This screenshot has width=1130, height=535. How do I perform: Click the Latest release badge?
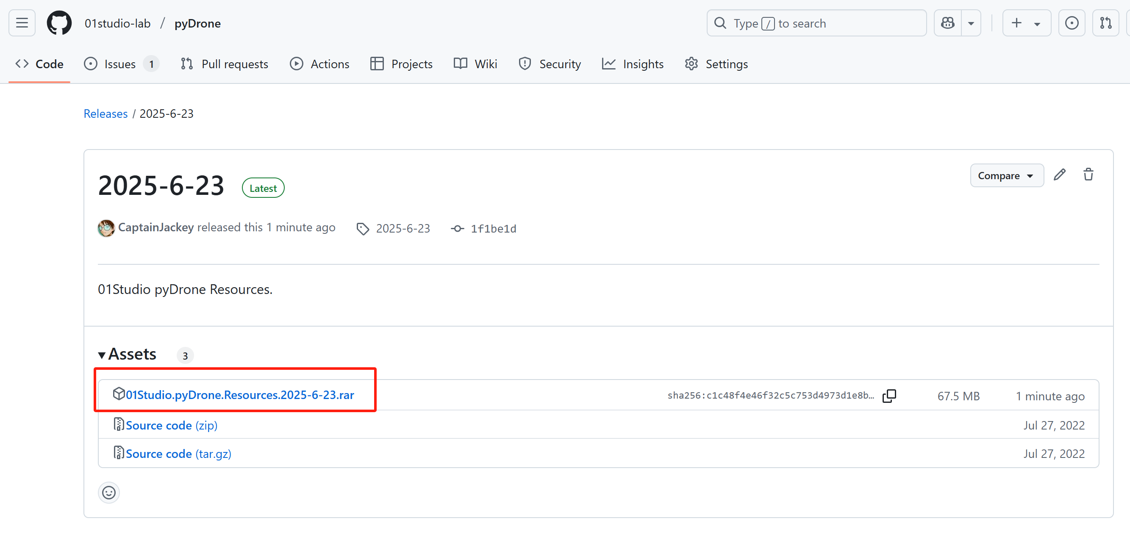tap(263, 188)
